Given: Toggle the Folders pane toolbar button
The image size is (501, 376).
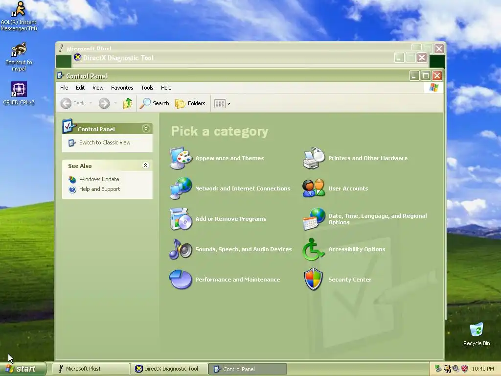Looking at the screenshot, I should click(190, 103).
